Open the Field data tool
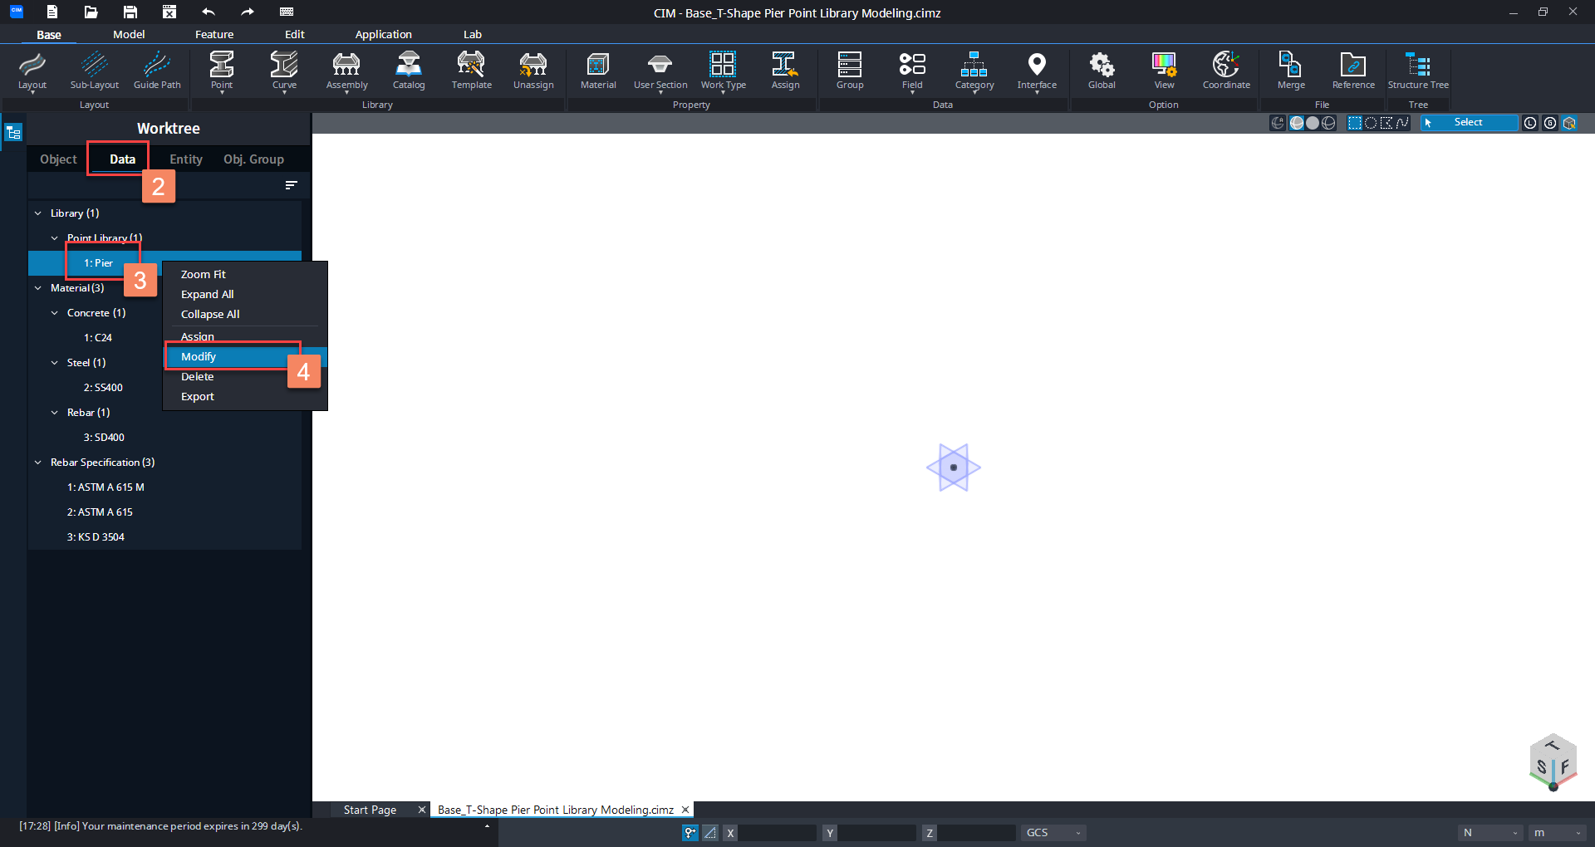Screen dimensions: 1595x847 point(912,71)
